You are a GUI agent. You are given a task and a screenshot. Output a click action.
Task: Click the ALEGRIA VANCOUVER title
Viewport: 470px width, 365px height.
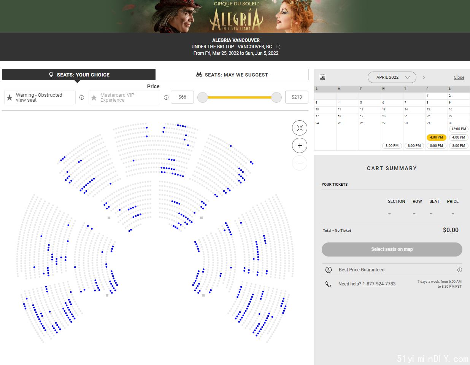[x=236, y=40]
